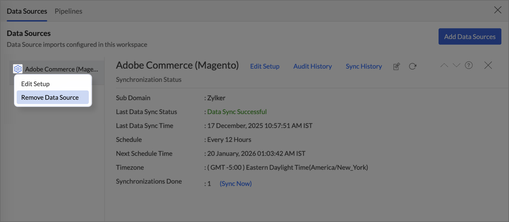
Task: Open the Audit History link
Action: click(x=312, y=66)
